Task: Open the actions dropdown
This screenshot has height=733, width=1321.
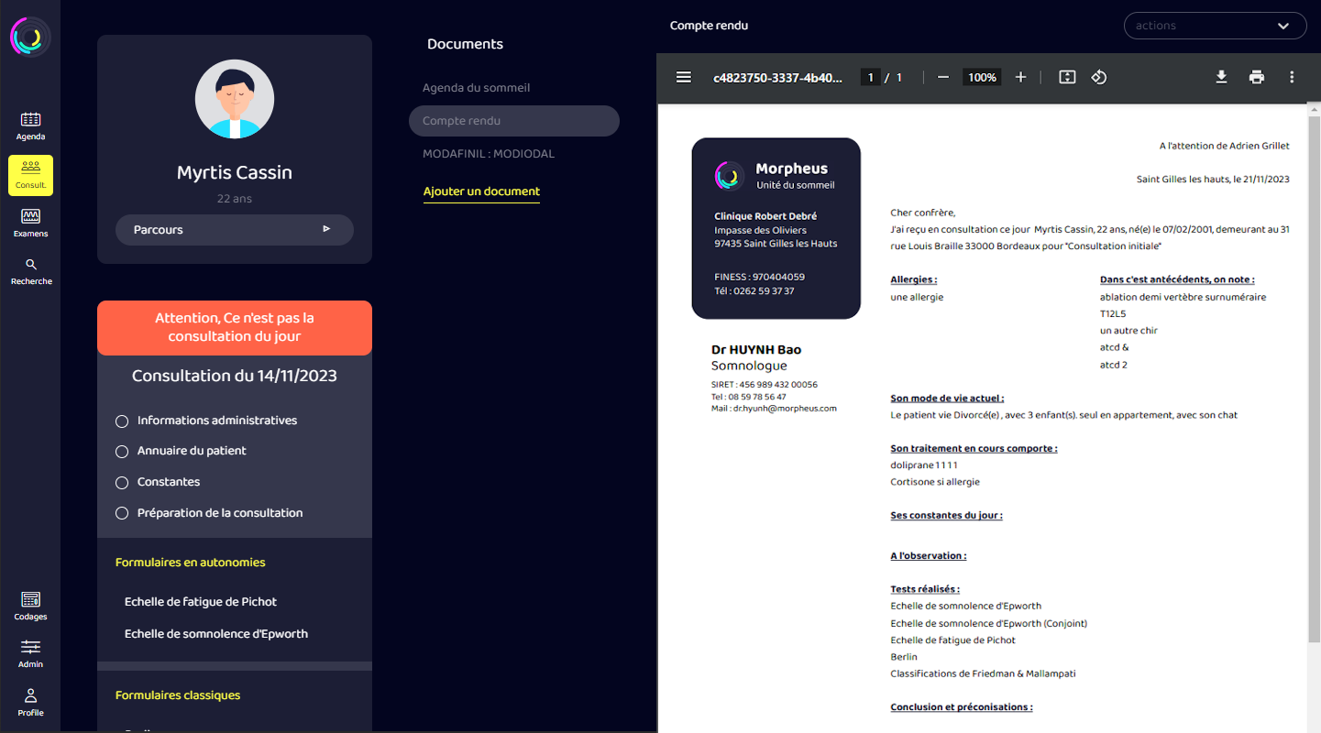Action: click(x=1215, y=26)
